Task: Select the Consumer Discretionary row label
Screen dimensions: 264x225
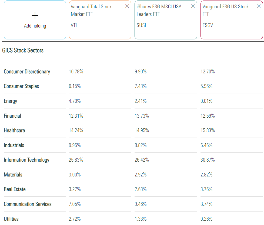Action: [27, 72]
